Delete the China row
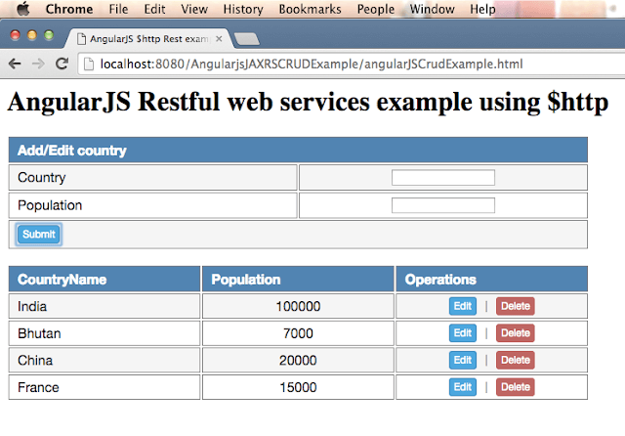This screenshot has height=436, width=625. (515, 360)
